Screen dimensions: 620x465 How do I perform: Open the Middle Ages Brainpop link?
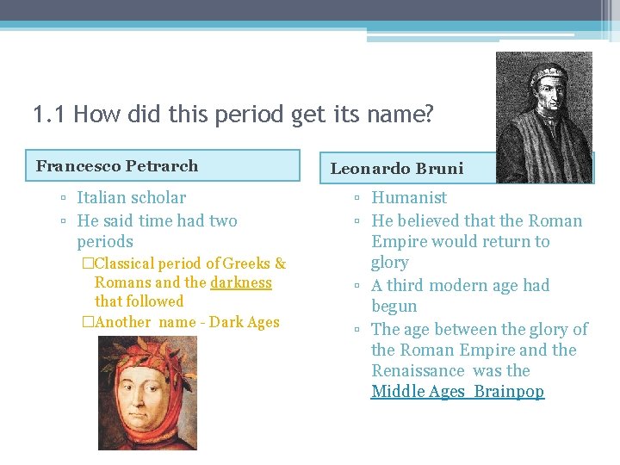[457, 392]
